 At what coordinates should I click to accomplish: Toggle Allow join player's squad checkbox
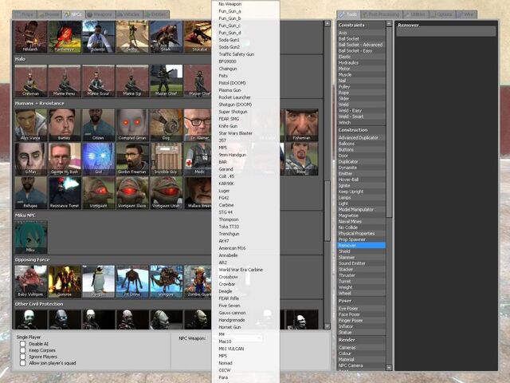tap(22, 363)
